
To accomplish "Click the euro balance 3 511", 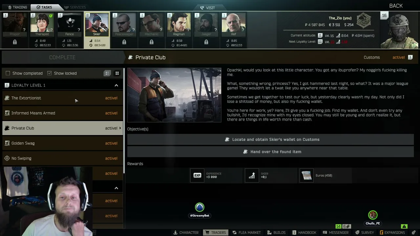I will 334,25.
